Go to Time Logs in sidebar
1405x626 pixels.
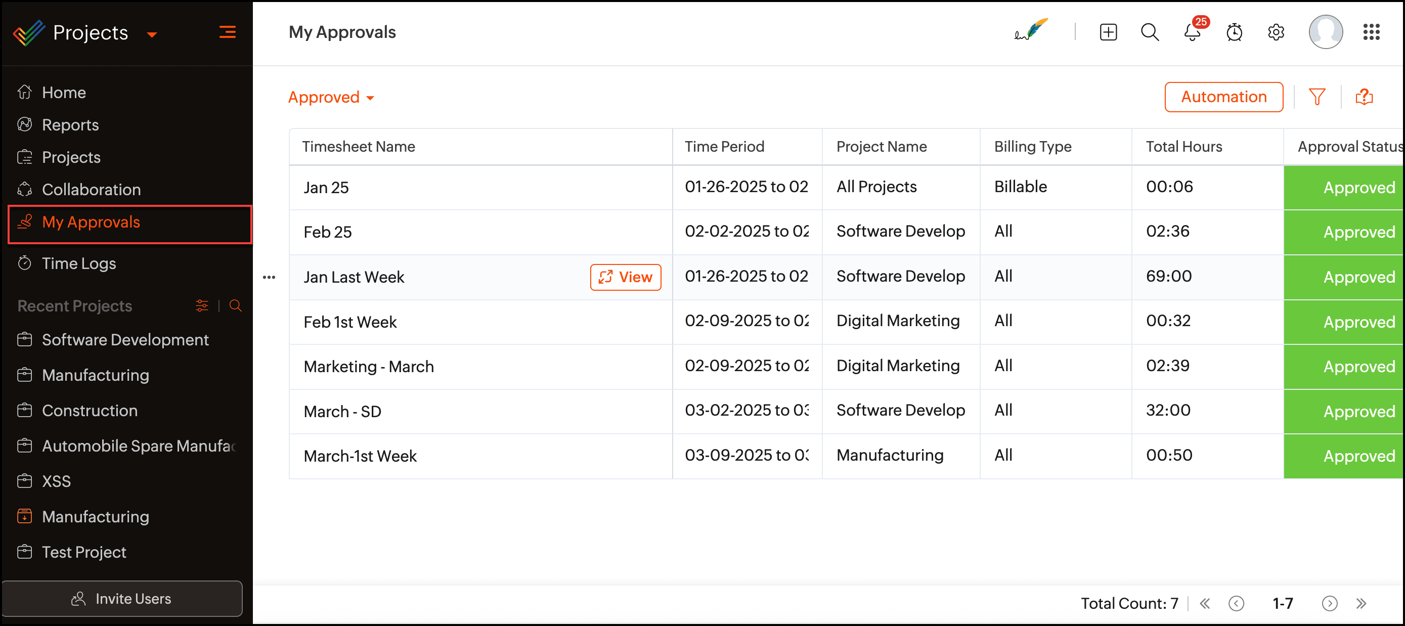(79, 263)
